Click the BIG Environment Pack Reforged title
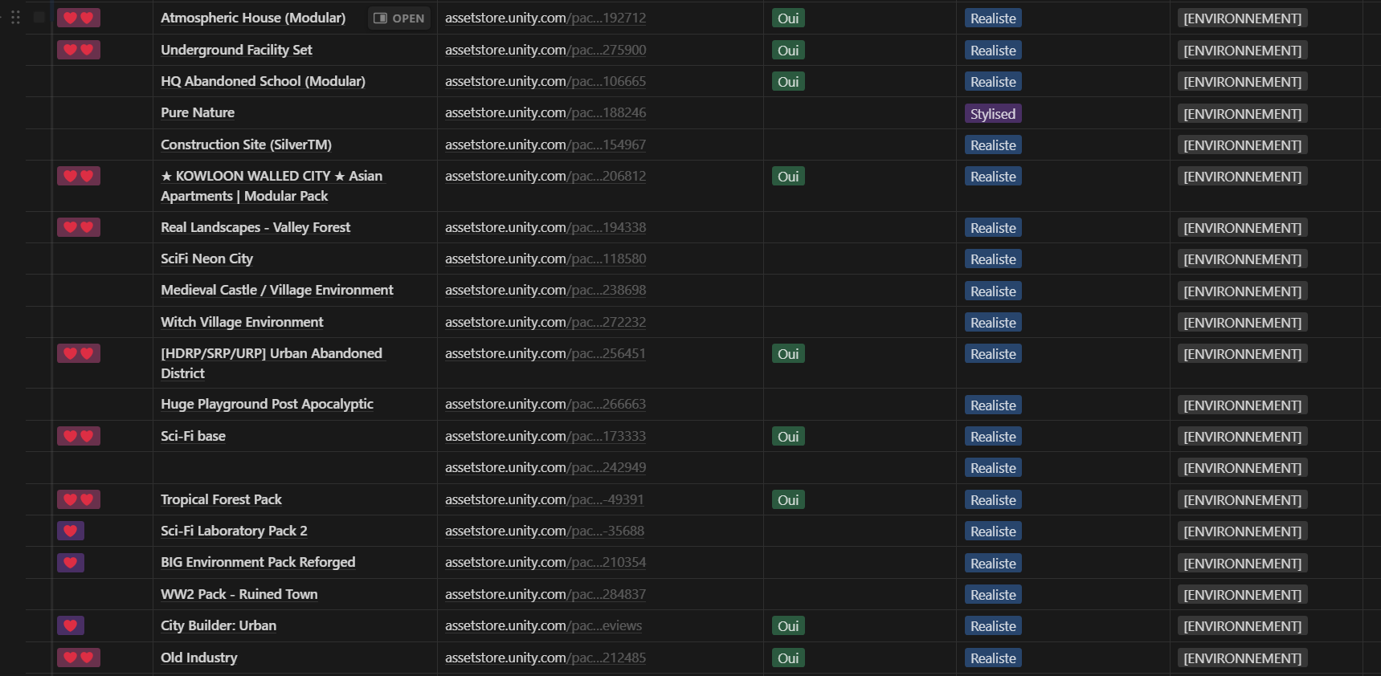 [258, 562]
